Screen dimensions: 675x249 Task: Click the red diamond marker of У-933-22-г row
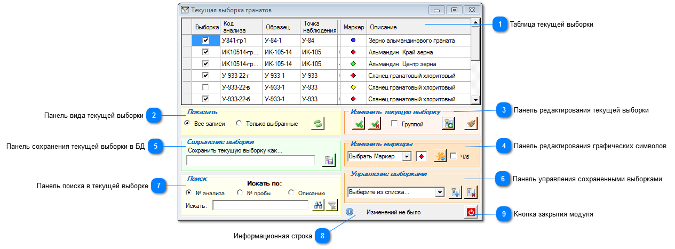click(x=353, y=76)
